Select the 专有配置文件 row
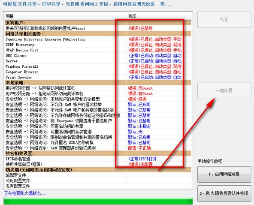 [x=98, y=186]
